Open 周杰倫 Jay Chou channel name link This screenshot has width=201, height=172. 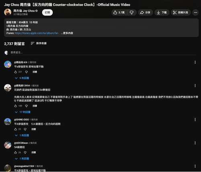[24, 11]
